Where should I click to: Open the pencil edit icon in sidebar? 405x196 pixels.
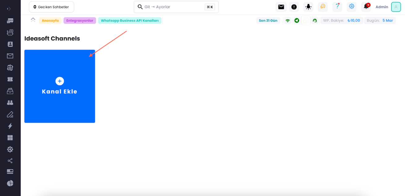pyautogui.click(x=10, y=114)
